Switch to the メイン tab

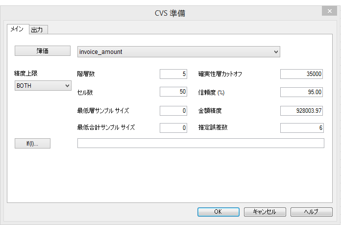click(x=17, y=29)
